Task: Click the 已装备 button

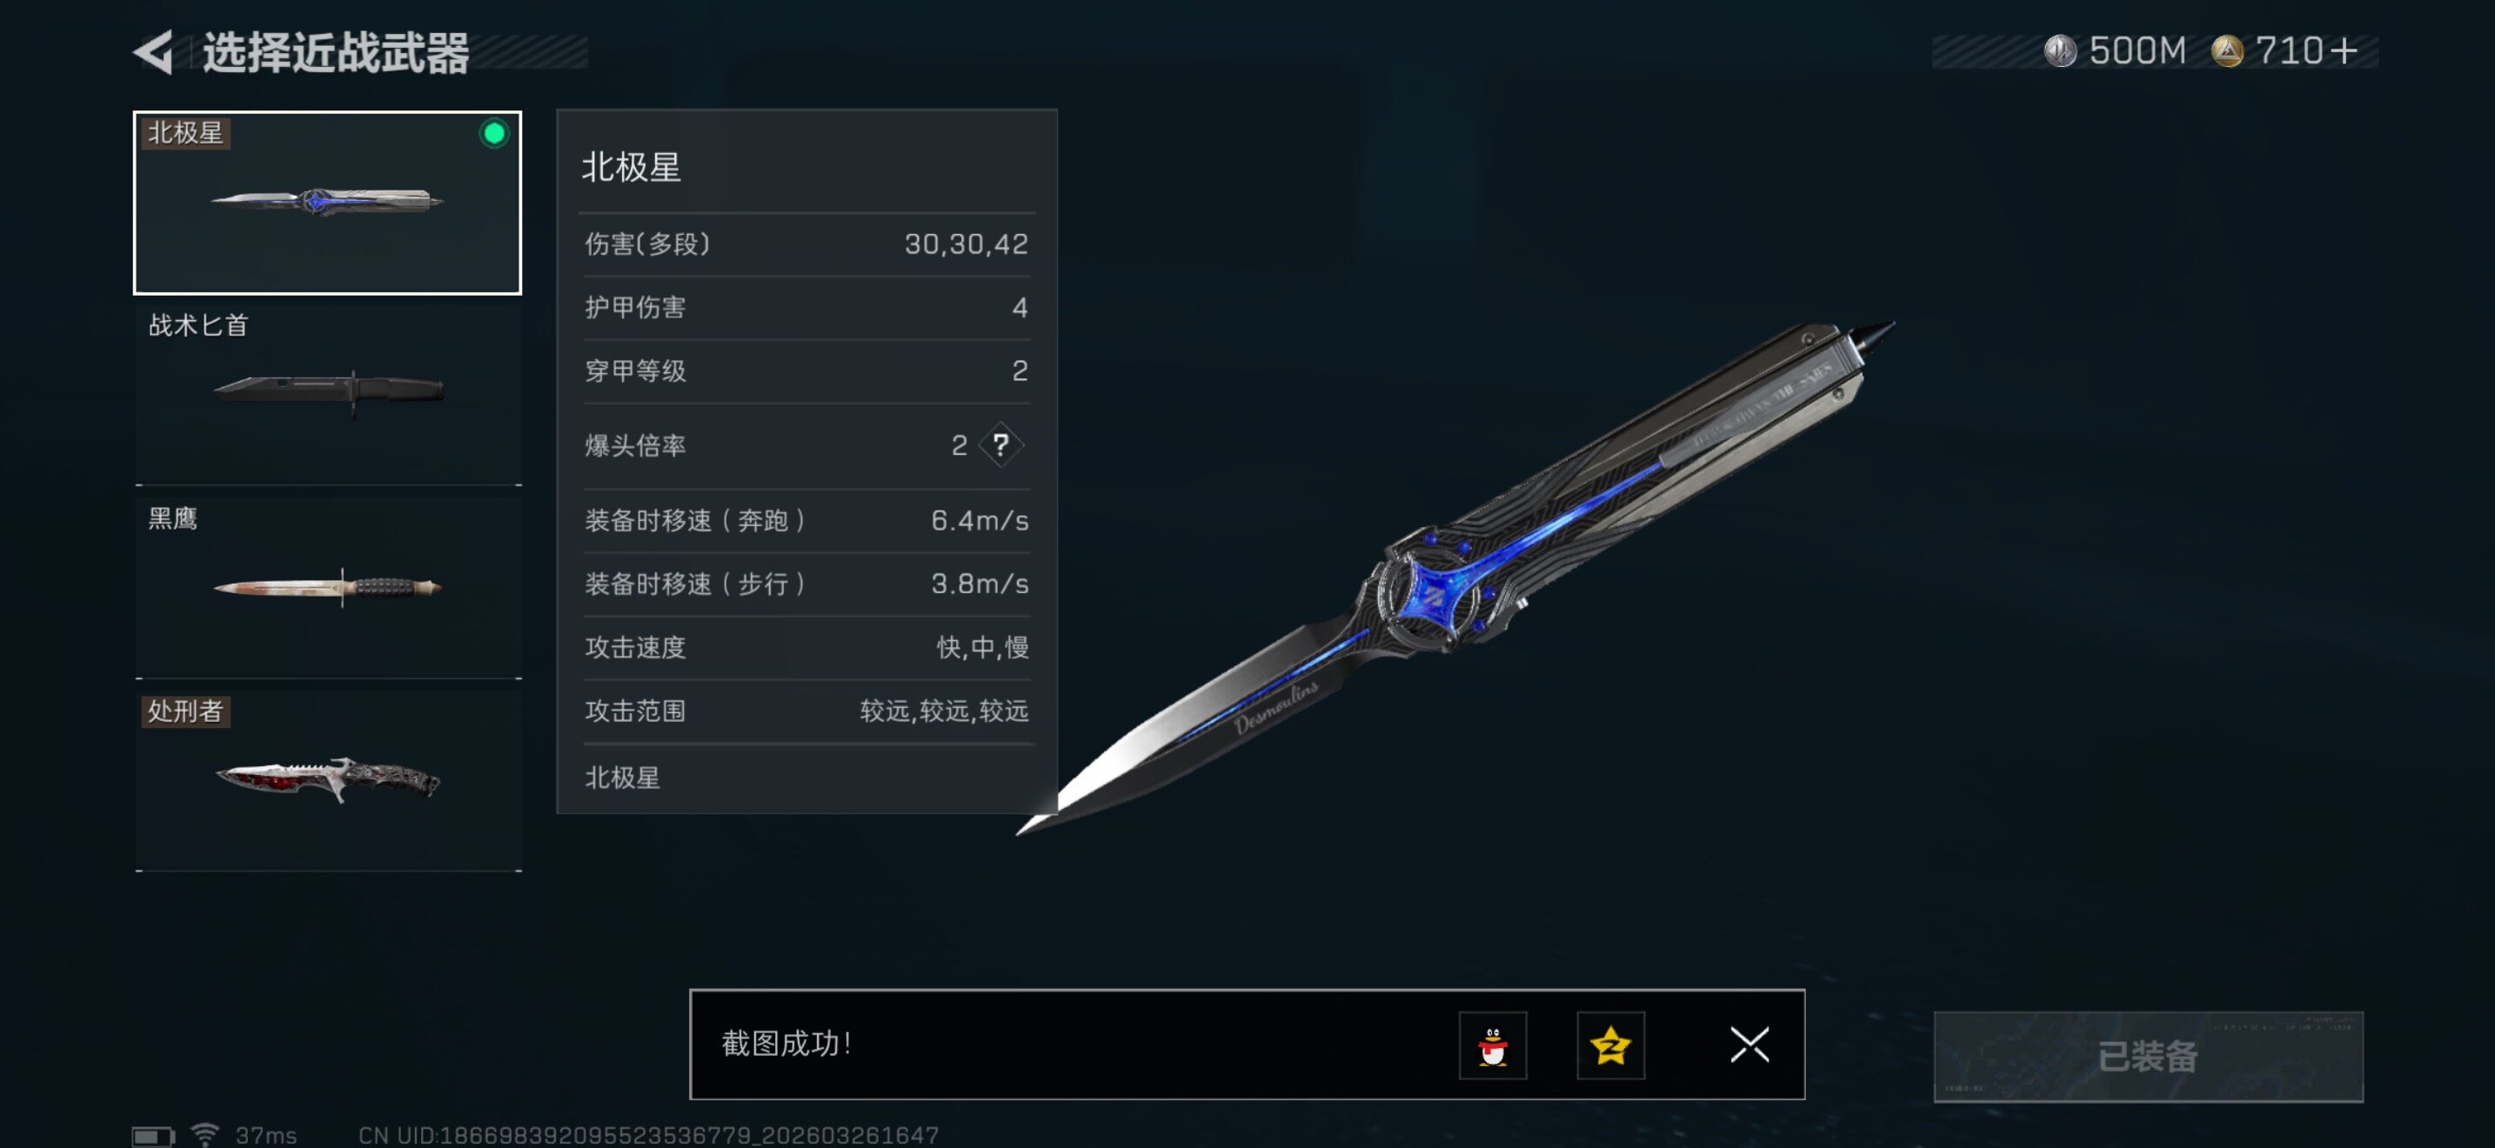Action: 2147,1056
